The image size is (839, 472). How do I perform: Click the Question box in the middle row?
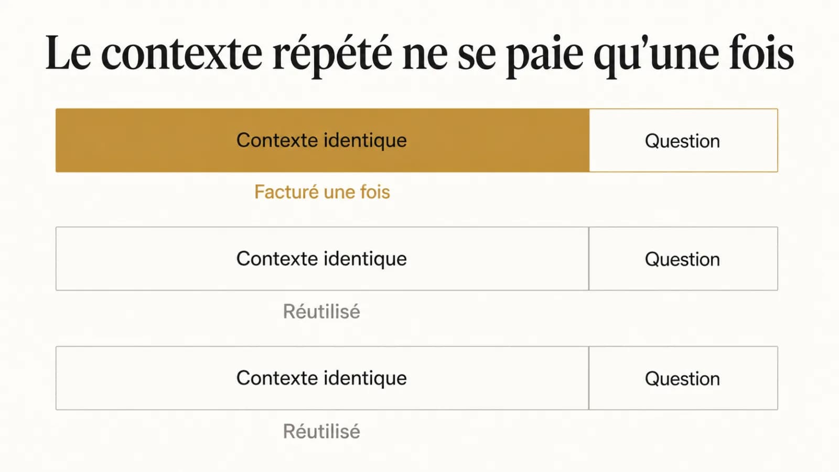(683, 259)
